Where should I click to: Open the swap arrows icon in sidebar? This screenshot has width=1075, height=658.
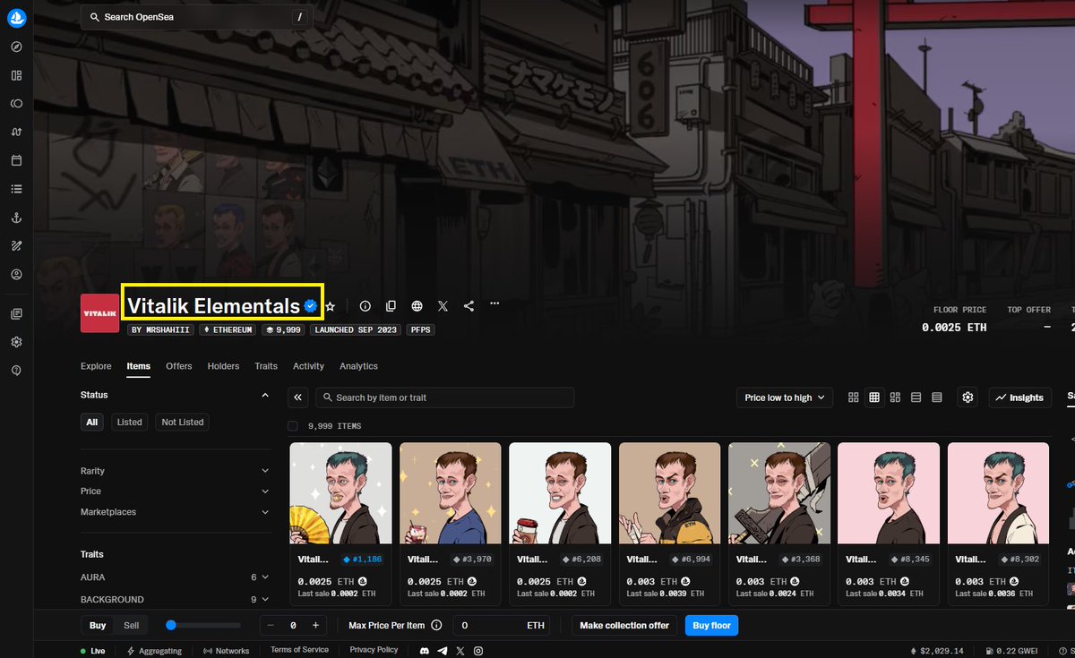16,132
